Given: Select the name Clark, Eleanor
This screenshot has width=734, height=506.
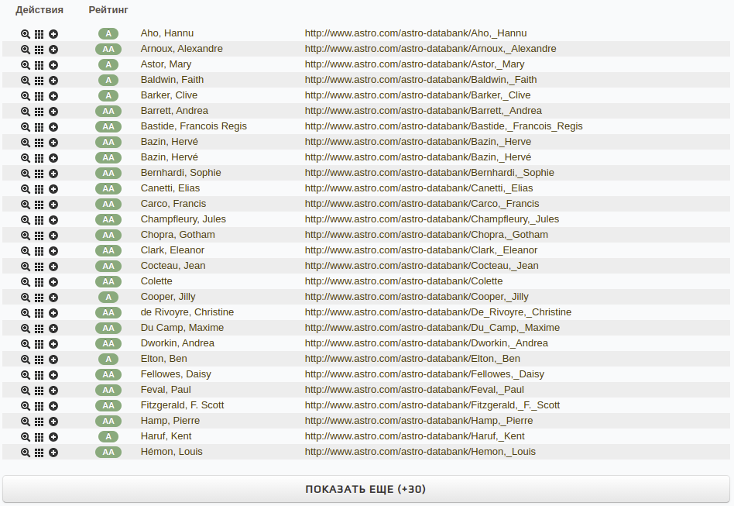Looking at the screenshot, I should [172, 250].
